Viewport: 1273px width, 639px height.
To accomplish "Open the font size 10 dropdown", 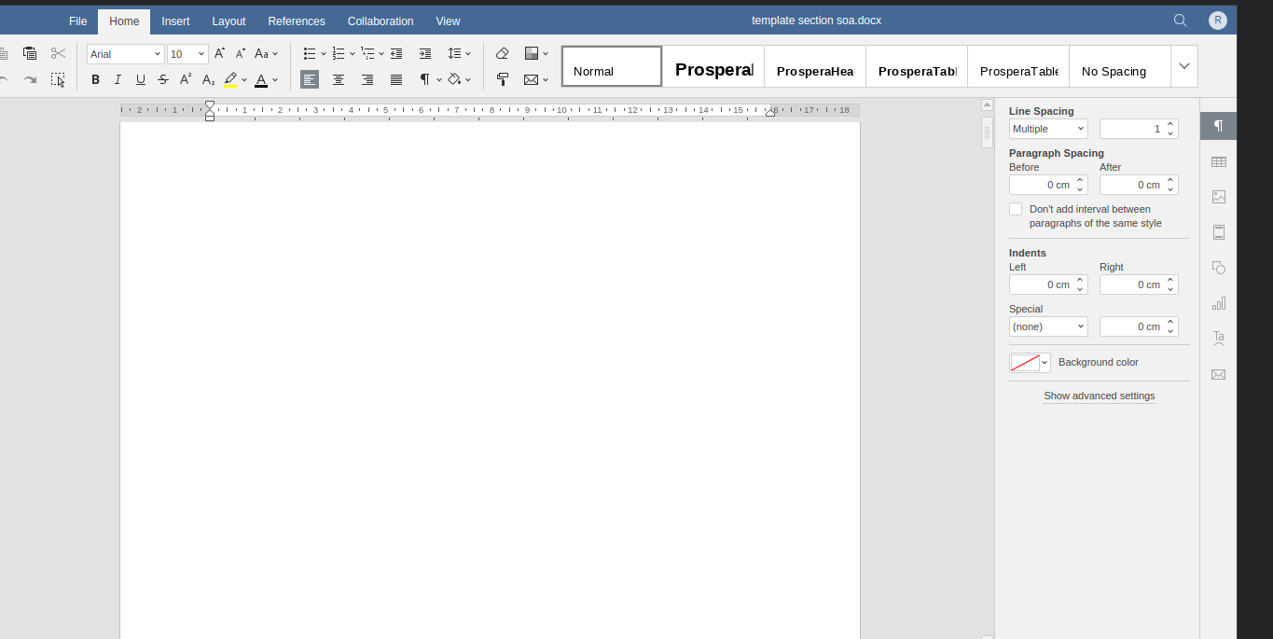I will click(201, 54).
